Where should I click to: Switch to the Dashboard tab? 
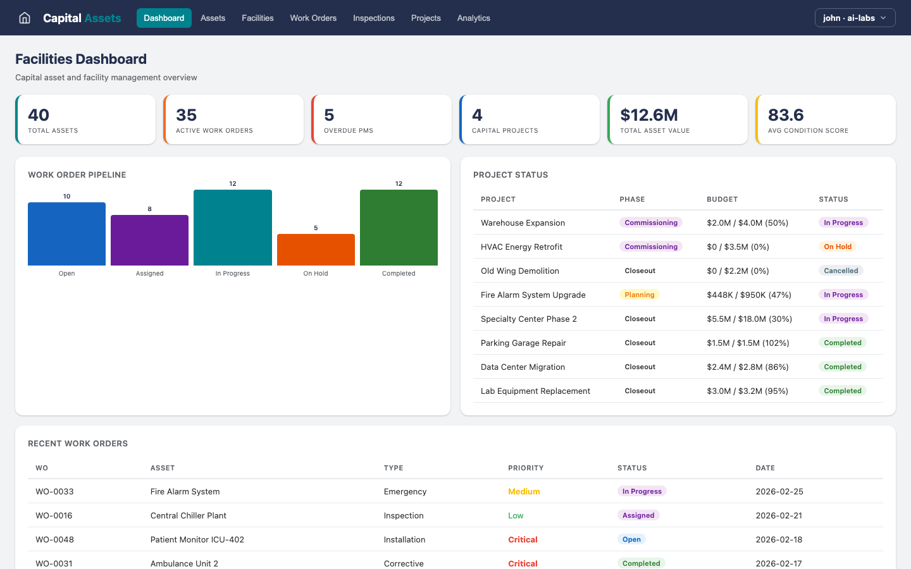point(164,18)
